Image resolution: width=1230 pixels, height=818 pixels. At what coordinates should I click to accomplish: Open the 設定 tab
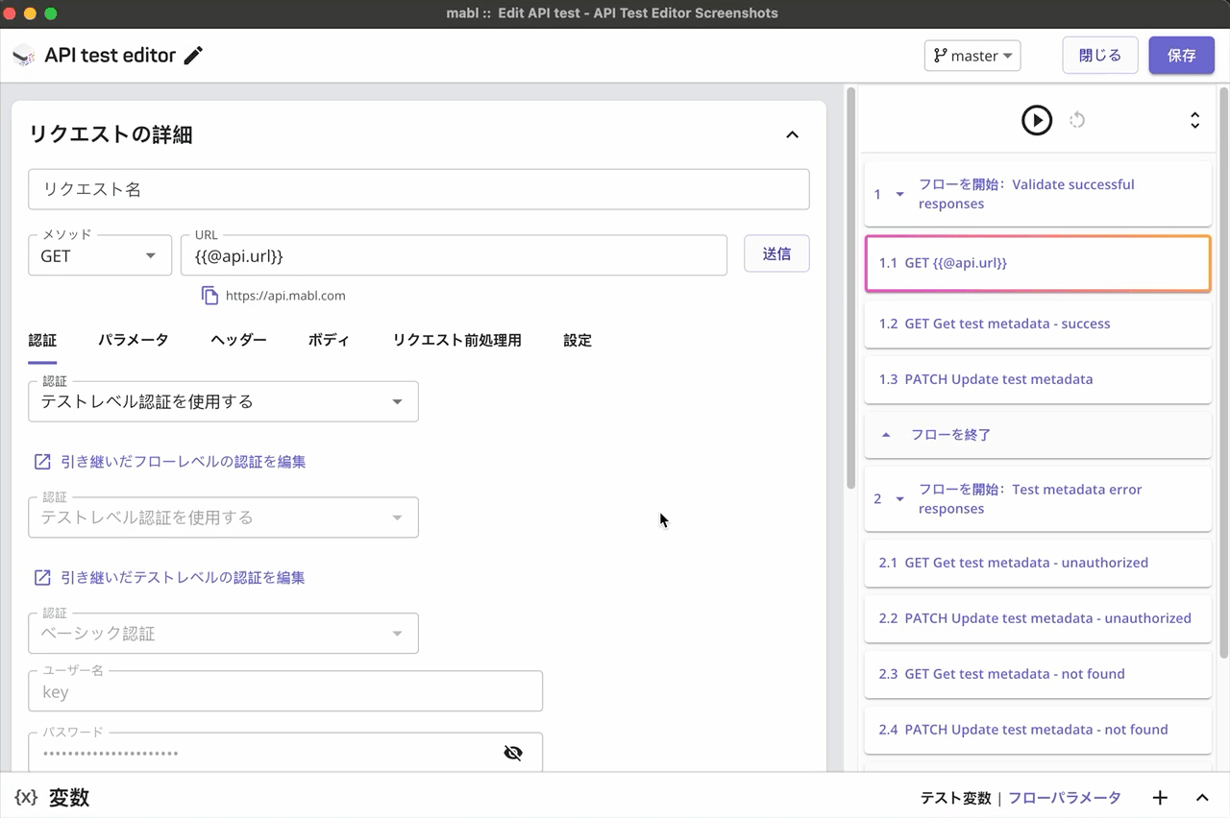tap(578, 340)
